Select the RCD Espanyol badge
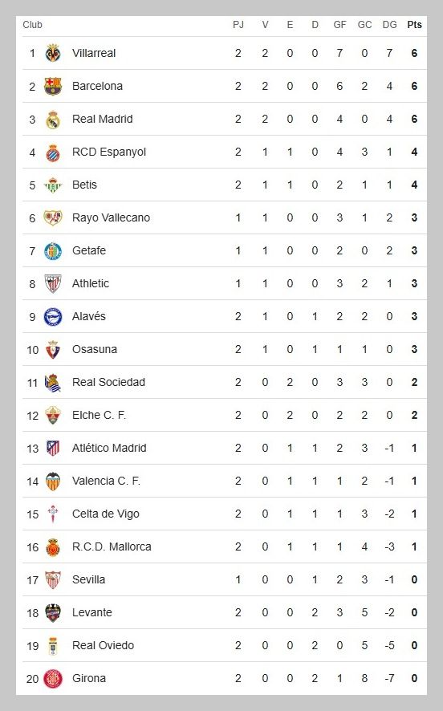Image resolution: width=443 pixels, height=711 pixels. point(53,152)
